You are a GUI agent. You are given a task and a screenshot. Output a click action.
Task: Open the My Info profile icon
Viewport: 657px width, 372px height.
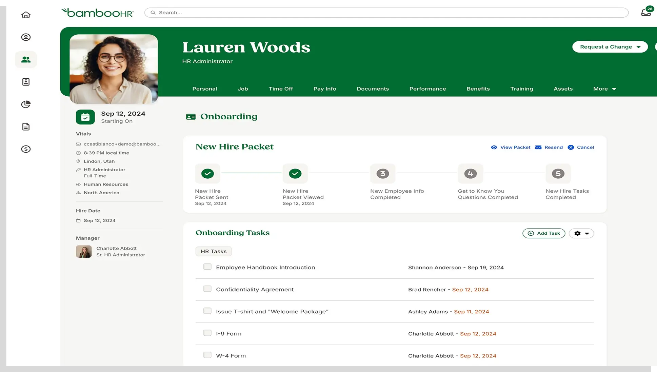pyautogui.click(x=26, y=37)
